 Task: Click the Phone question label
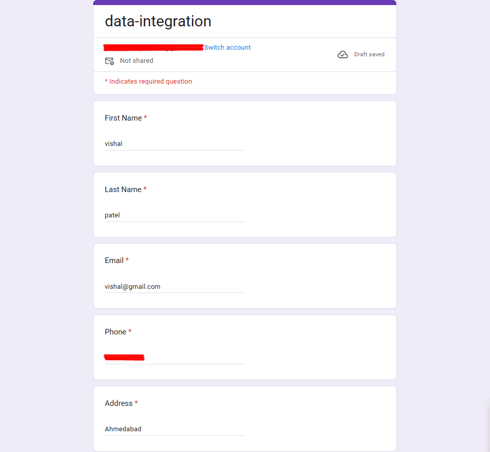point(115,332)
